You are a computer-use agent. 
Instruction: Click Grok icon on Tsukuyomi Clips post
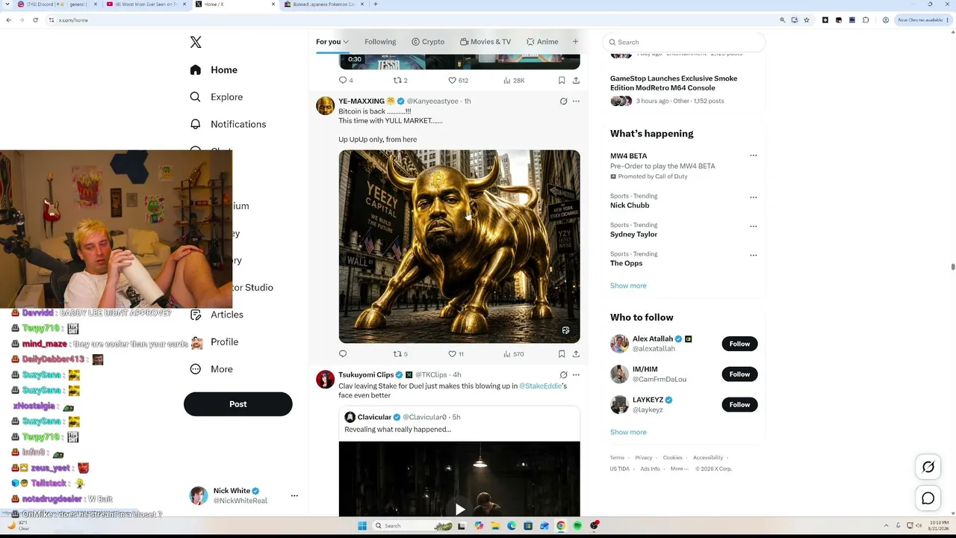tap(563, 375)
